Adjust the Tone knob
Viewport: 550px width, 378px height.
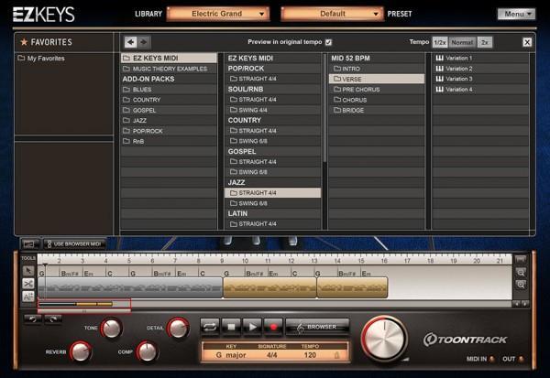[112, 328]
